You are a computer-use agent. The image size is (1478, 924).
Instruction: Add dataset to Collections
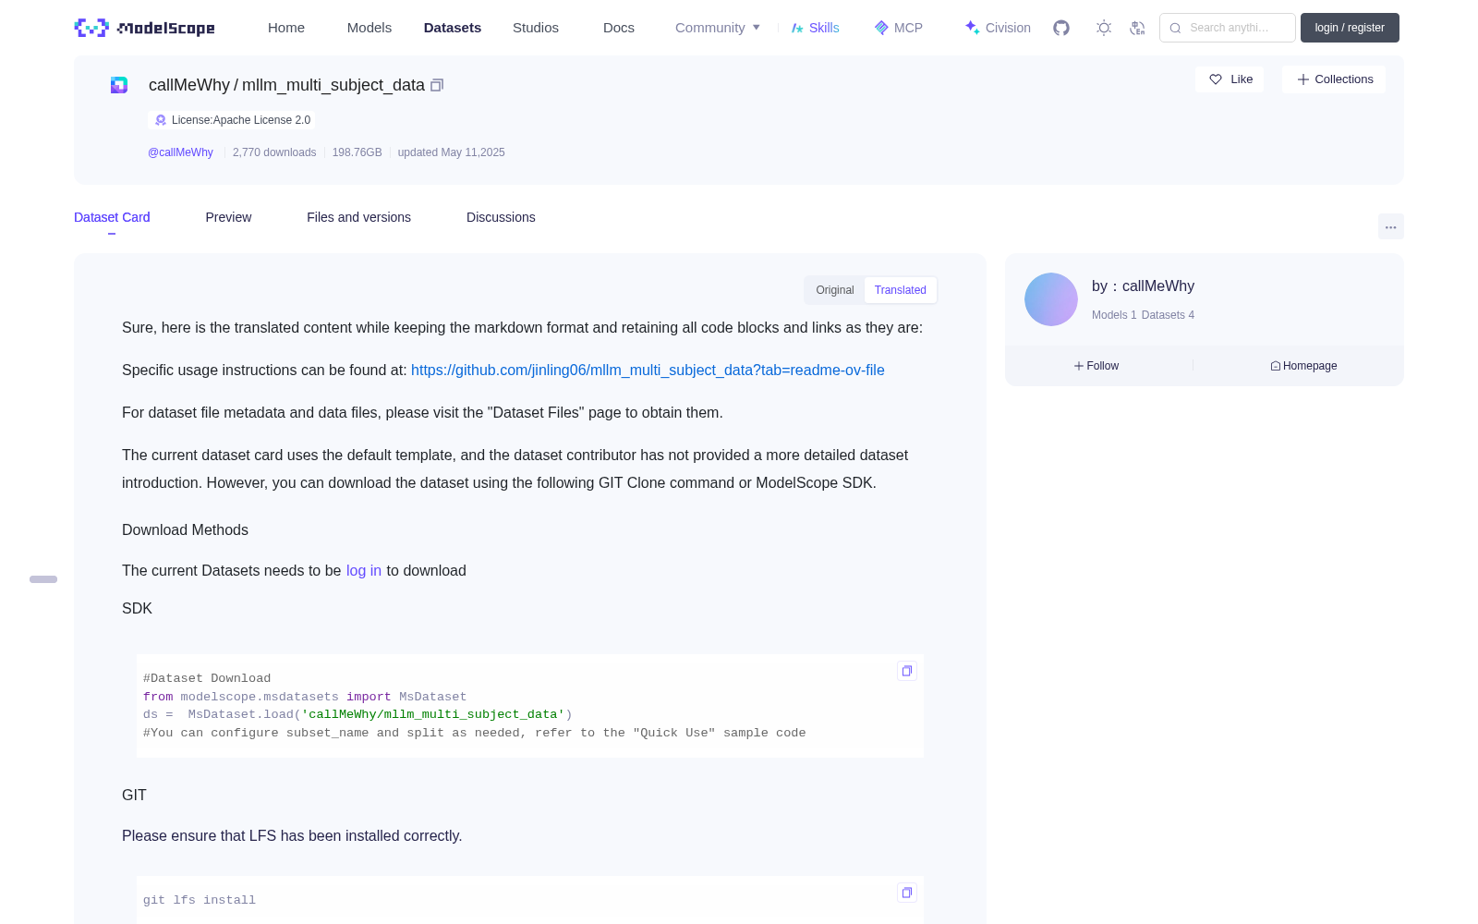tap(1334, 79)
